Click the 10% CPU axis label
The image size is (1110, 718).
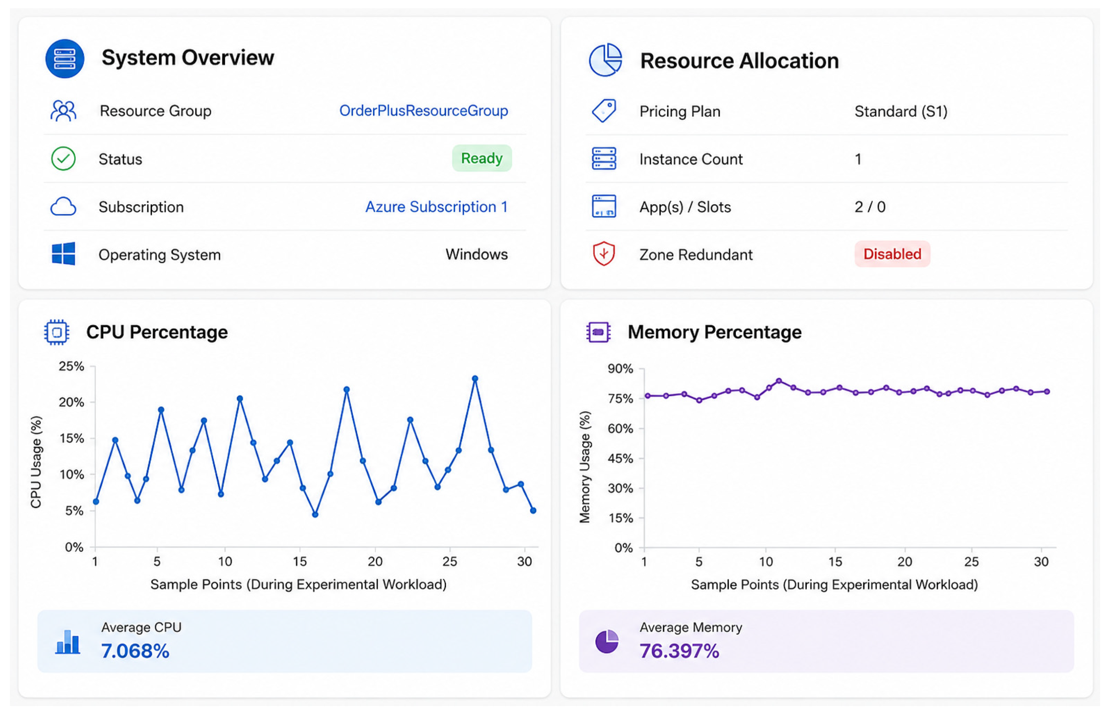pyautogui.click(x=71, y=475)
